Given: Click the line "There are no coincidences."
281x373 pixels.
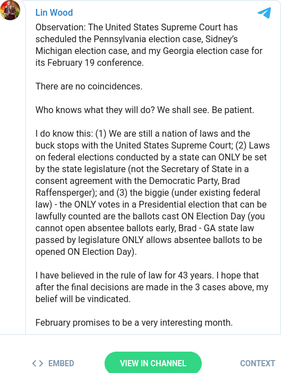Looking at the screenshot, I should point(89,86).
